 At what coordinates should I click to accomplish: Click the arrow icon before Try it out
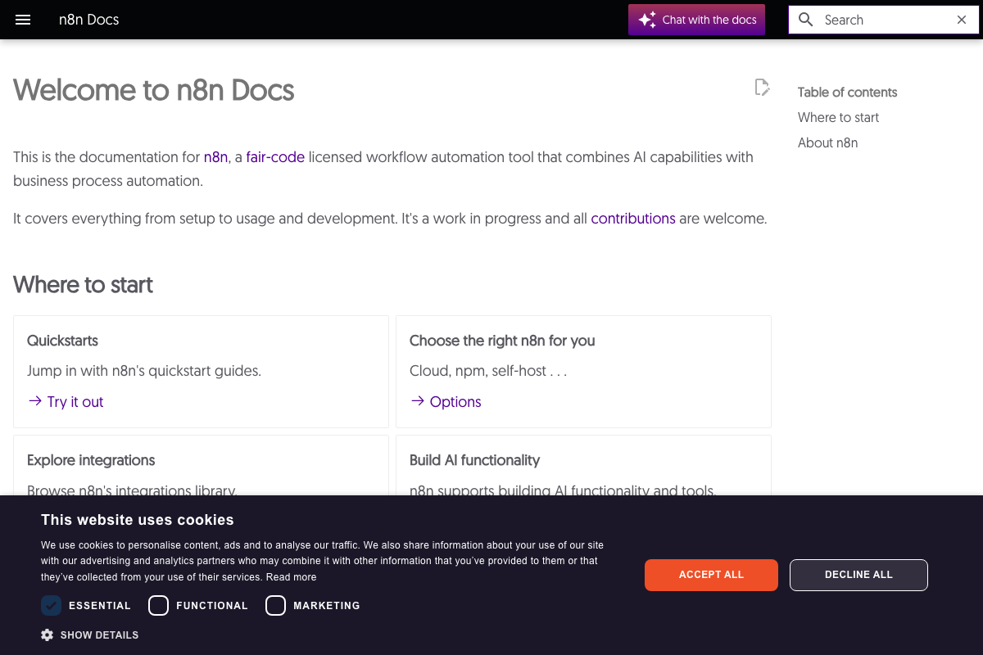(35, 401)
